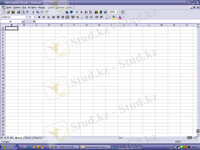This screenshot has height=150, width=200.
Task: Open the Вид menu
Action: (24, 7)
